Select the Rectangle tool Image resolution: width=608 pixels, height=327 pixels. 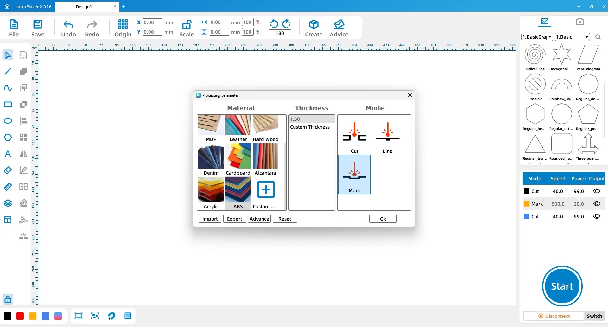tap(8, 104)
